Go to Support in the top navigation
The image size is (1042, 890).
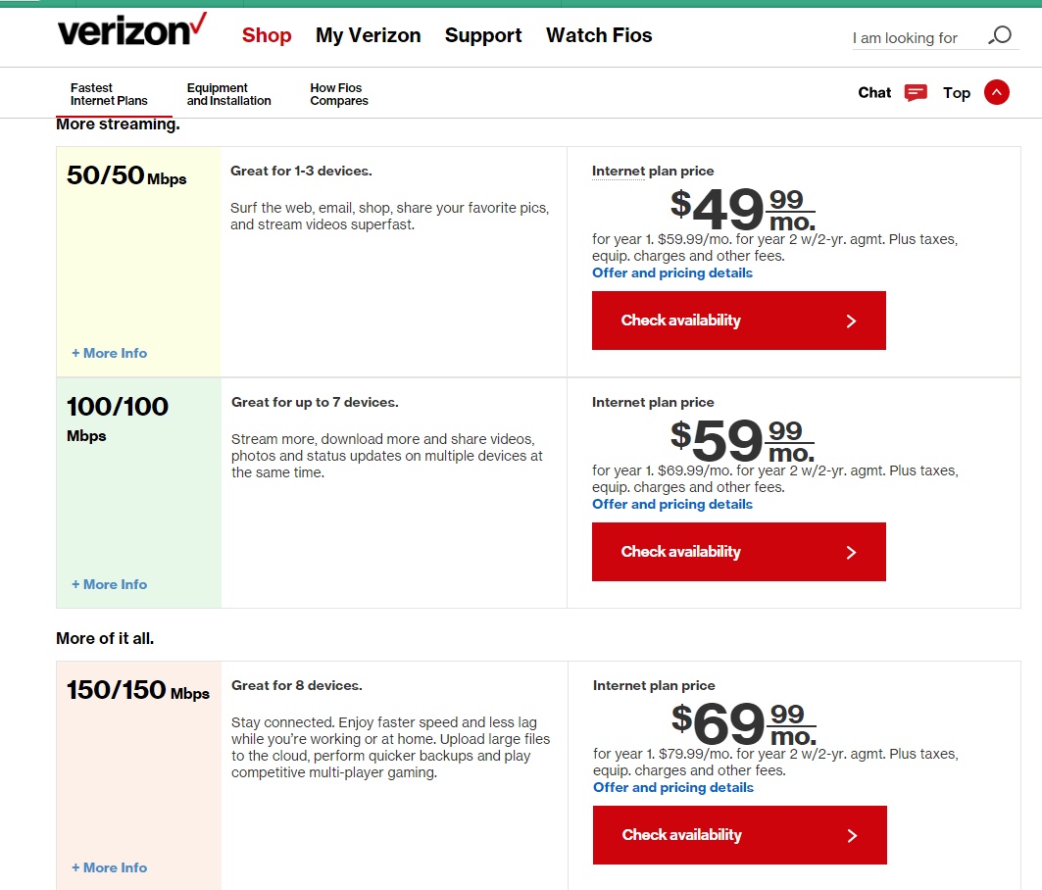[483, 35]
